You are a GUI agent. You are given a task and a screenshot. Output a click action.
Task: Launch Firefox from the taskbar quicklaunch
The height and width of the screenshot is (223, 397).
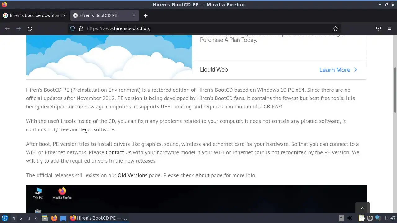pos(54,218)
